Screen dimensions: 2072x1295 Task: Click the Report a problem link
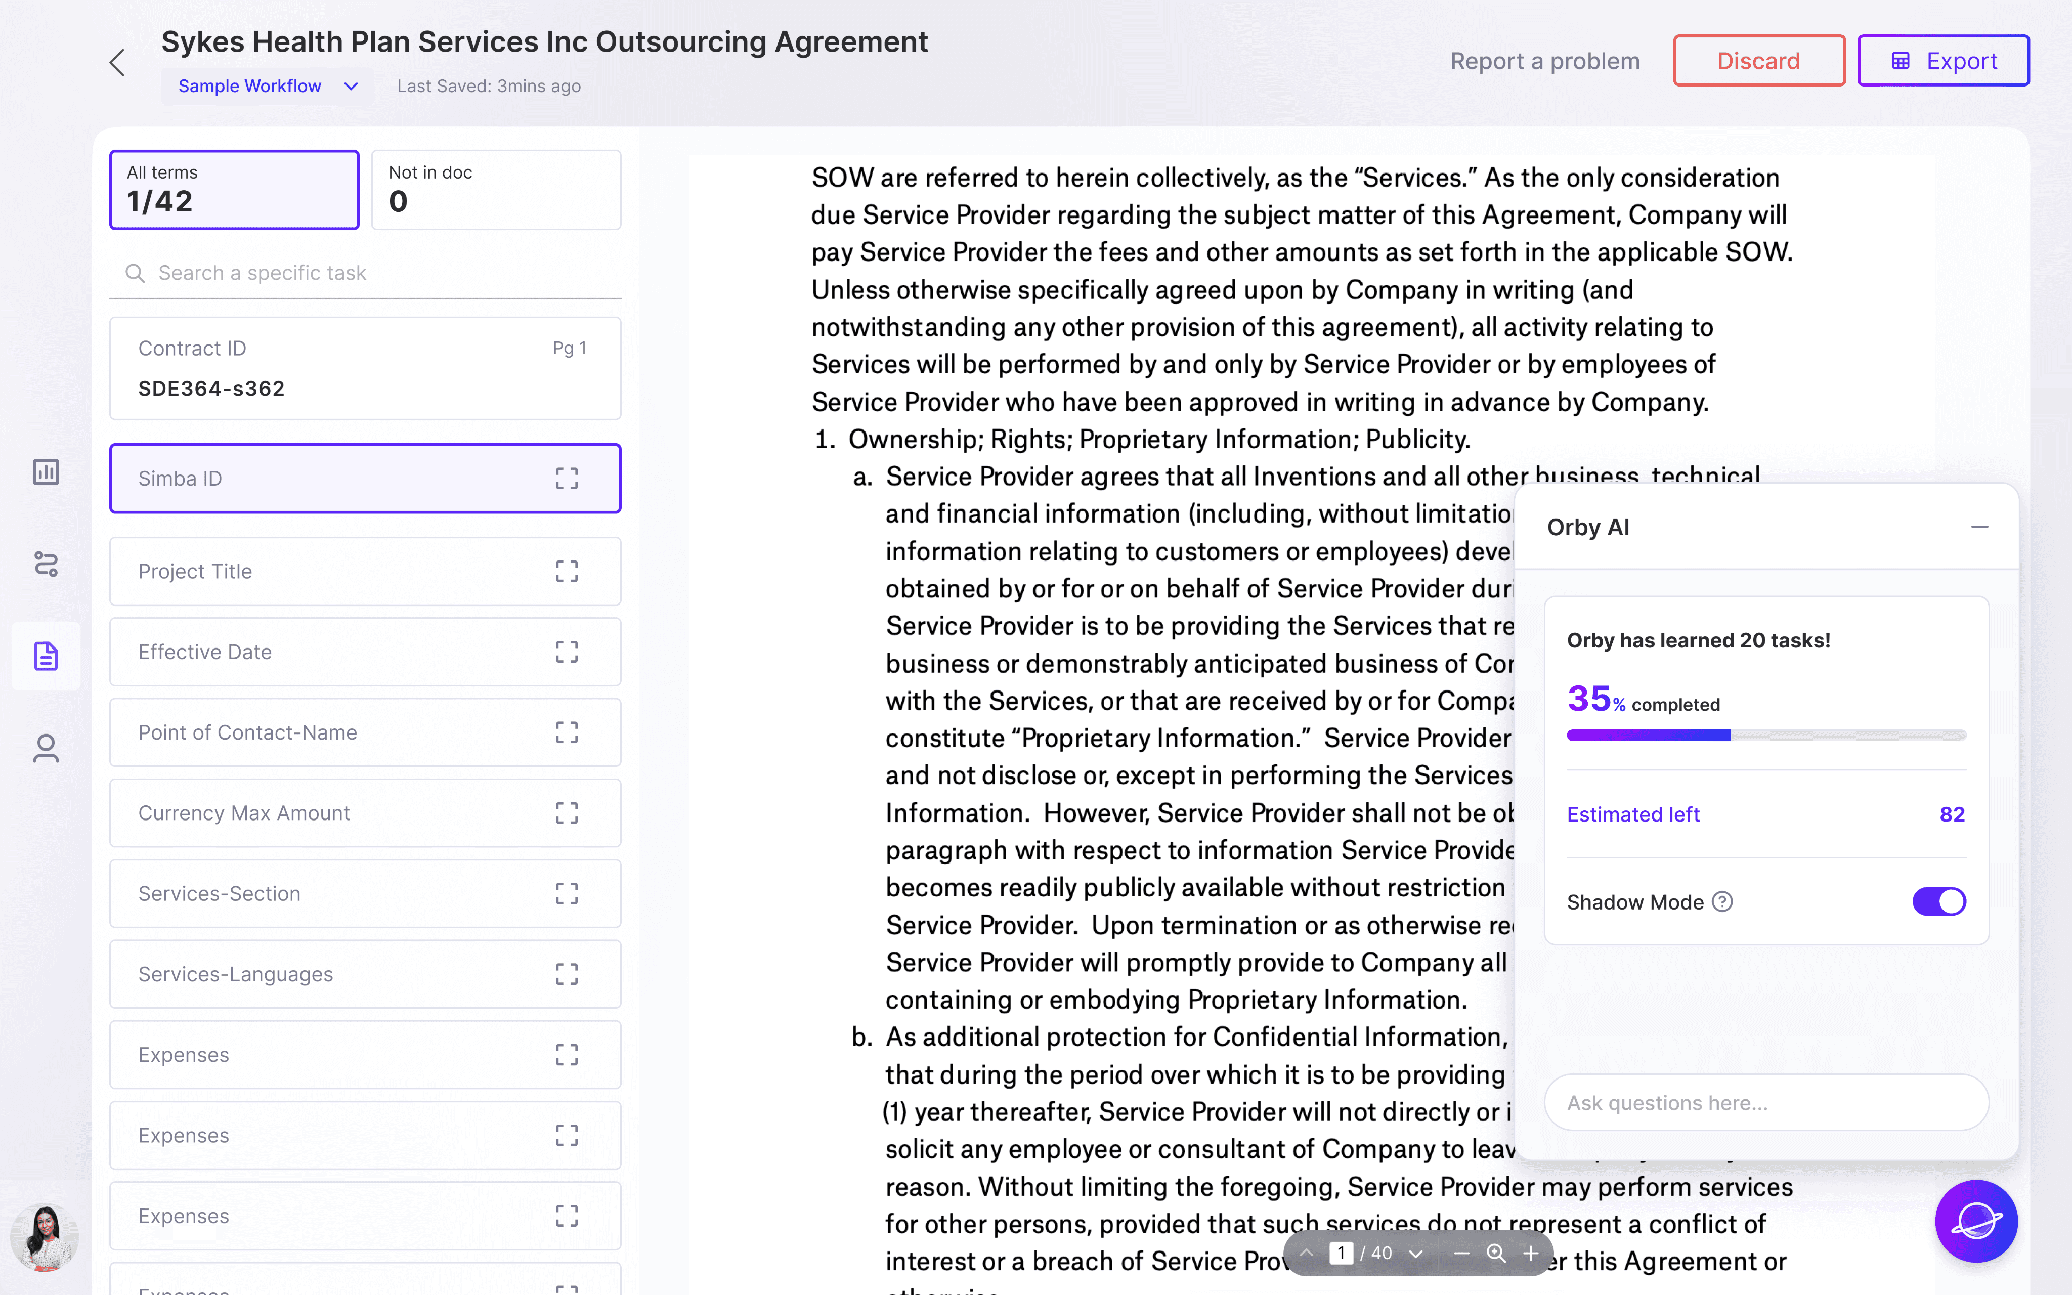click(1544, 61)
